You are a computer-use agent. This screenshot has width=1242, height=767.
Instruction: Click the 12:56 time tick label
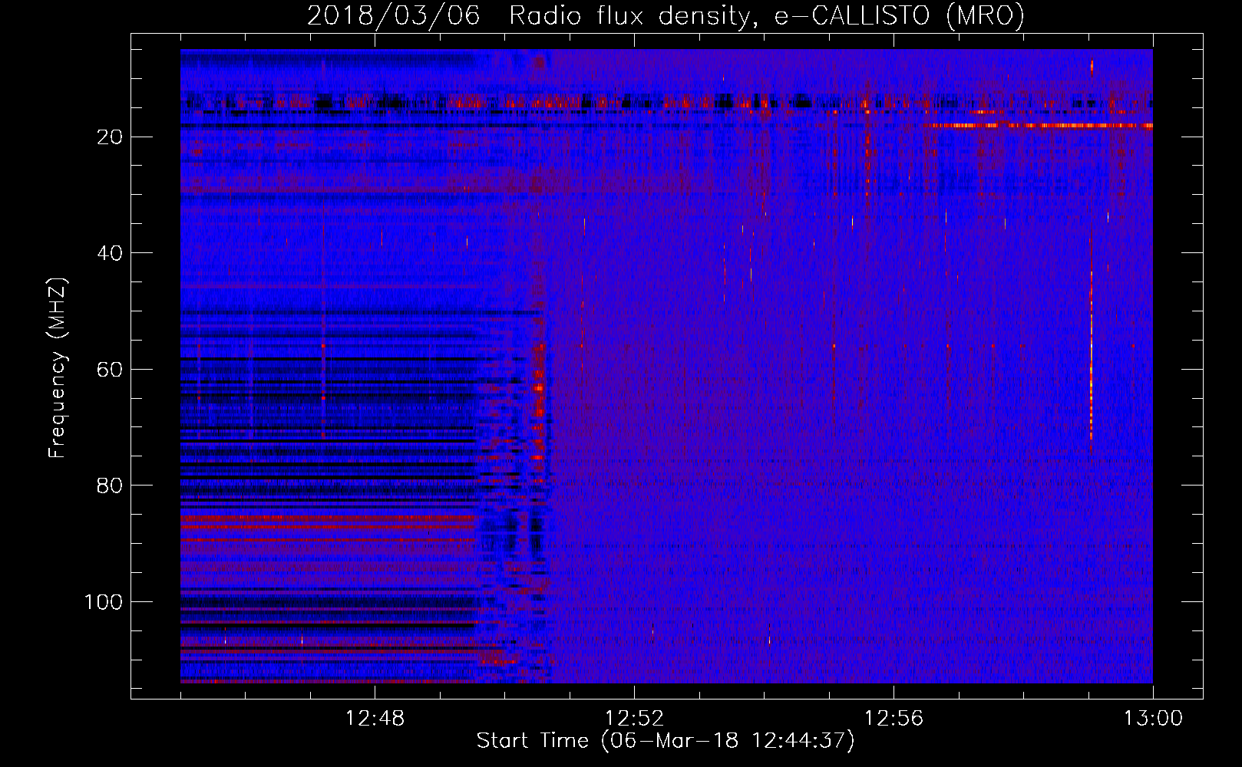pyautogui.click(x=894, y=719)
